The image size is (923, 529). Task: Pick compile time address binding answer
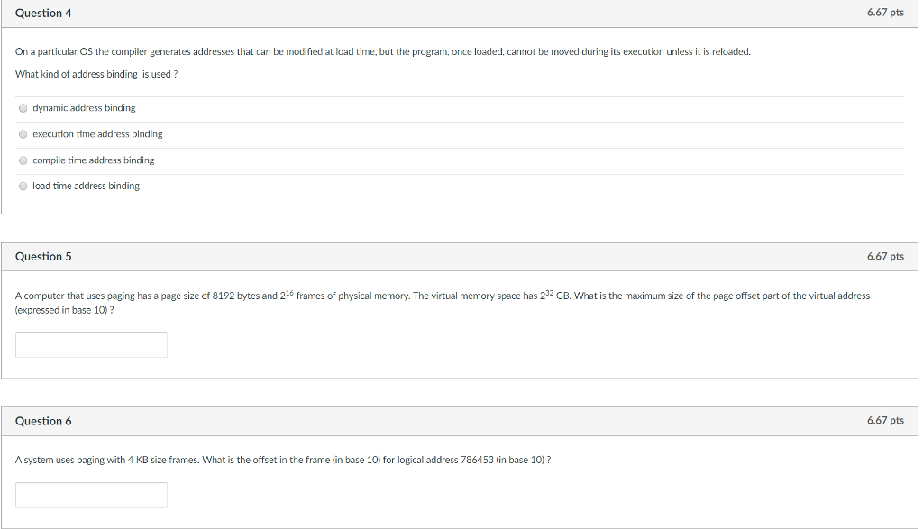23,160
